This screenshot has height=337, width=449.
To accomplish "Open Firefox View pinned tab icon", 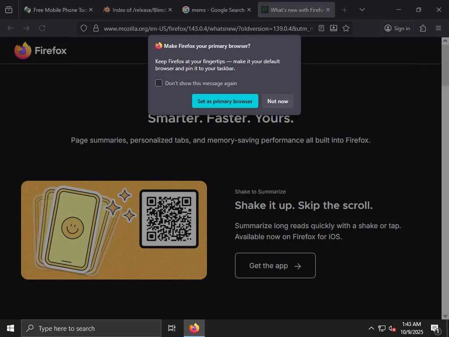I will coord(9,10).
